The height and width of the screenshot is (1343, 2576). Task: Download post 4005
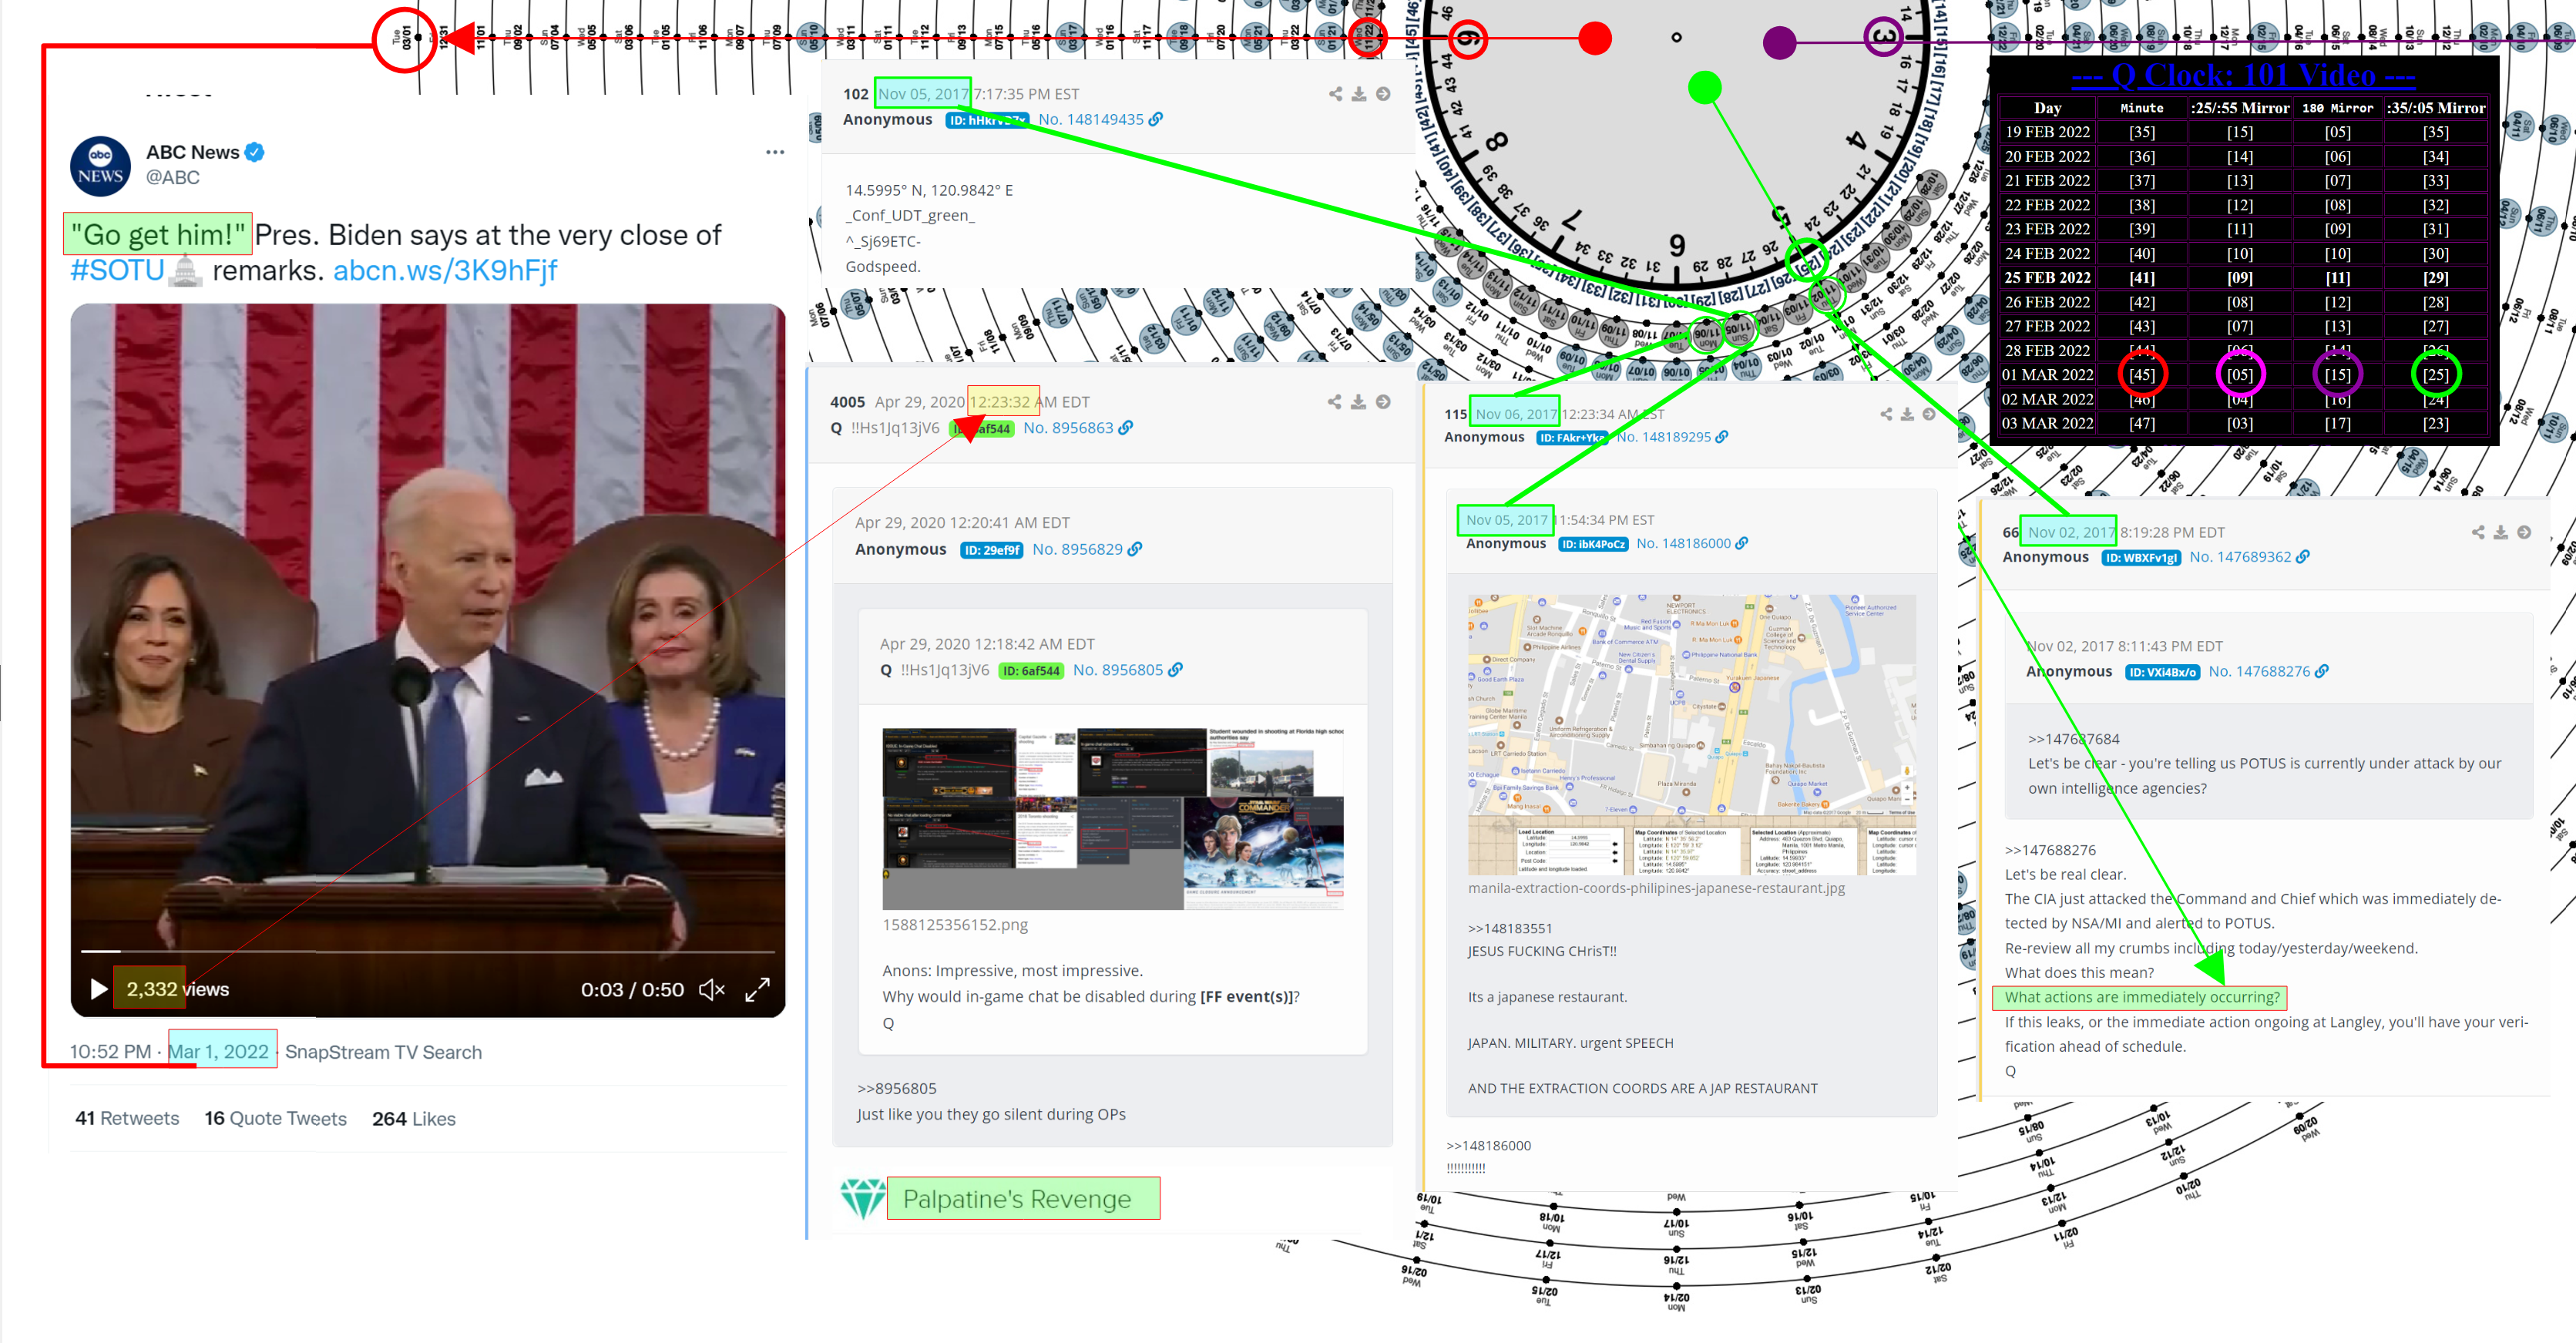pyautogui.click(x=1359, y=402)
